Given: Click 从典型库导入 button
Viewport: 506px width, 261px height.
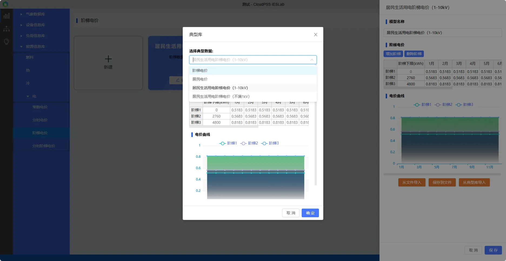Looking at the screenshot, I should (x=474, y=182).
